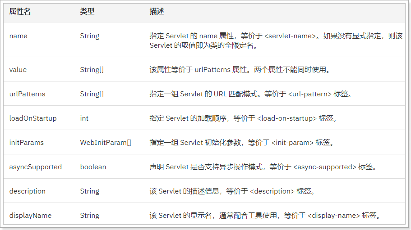Select the loadOnStartup attribute cell
Viewport: 411px width, 230px height.
(33, 118)
